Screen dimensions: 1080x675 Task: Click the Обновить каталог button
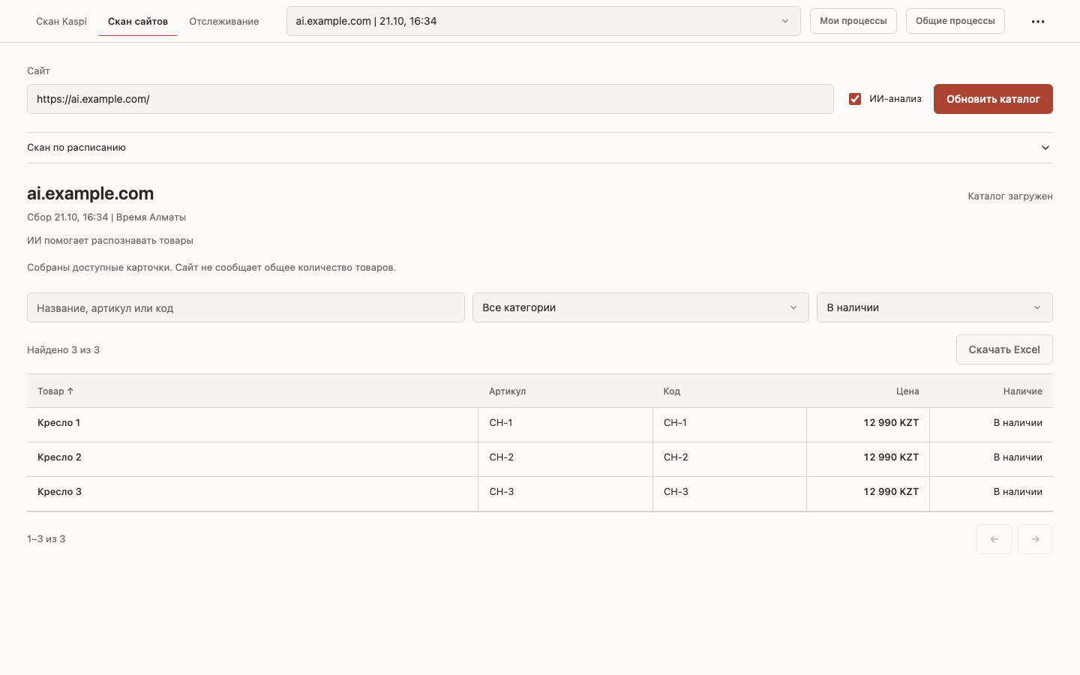(x=993, y=99)
